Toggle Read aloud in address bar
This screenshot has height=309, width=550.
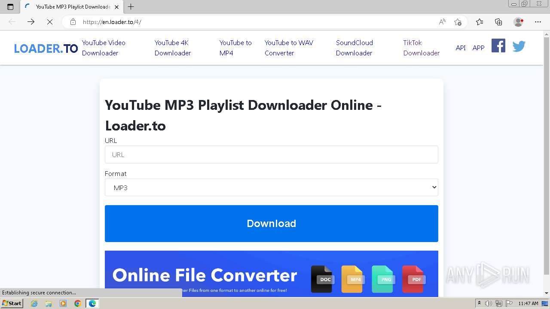tap(442, 22)
